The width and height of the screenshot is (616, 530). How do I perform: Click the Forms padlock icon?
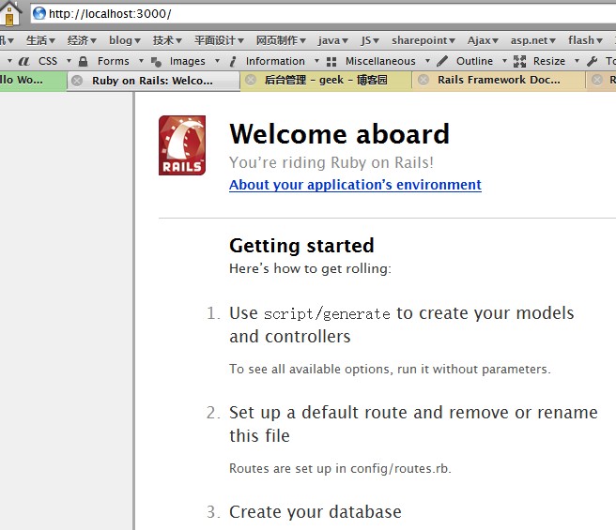pyautogui.click(x=83, y=61)
